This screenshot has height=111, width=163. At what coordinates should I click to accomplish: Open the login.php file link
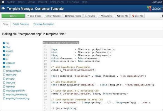click(x=10, y=87)
